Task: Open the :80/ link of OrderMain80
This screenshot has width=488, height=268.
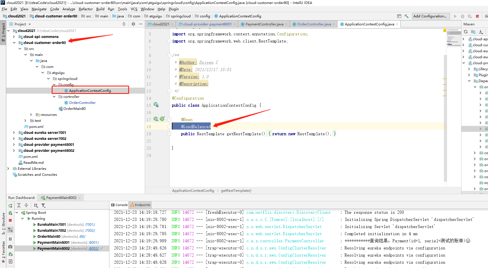Action: [x=82, y=237]
